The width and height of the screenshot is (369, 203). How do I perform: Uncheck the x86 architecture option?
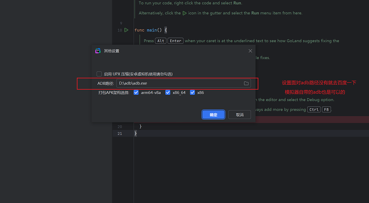tap(192, 92)
